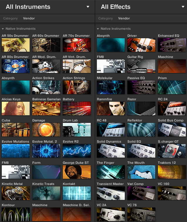Choose the Passive EQ effect
187x222 pixels.
(x=141, y=87)
